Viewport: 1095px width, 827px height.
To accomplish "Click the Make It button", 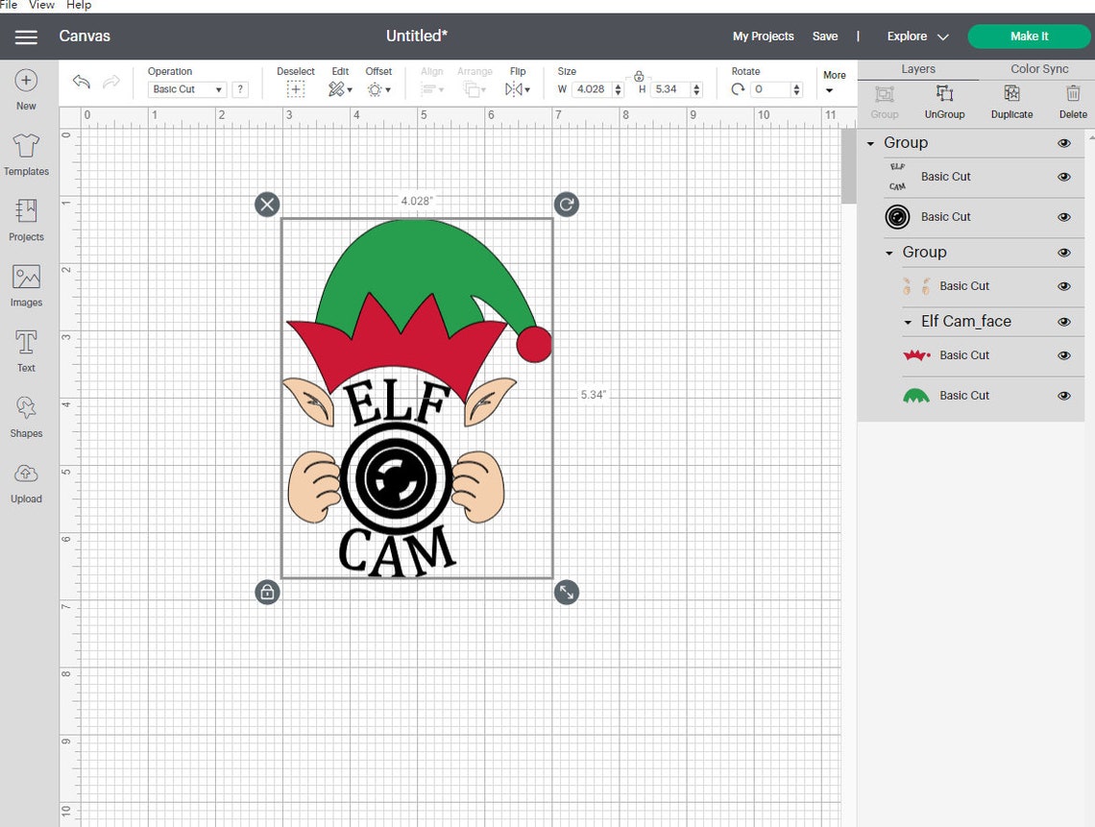I will (x=1029, y=36).
